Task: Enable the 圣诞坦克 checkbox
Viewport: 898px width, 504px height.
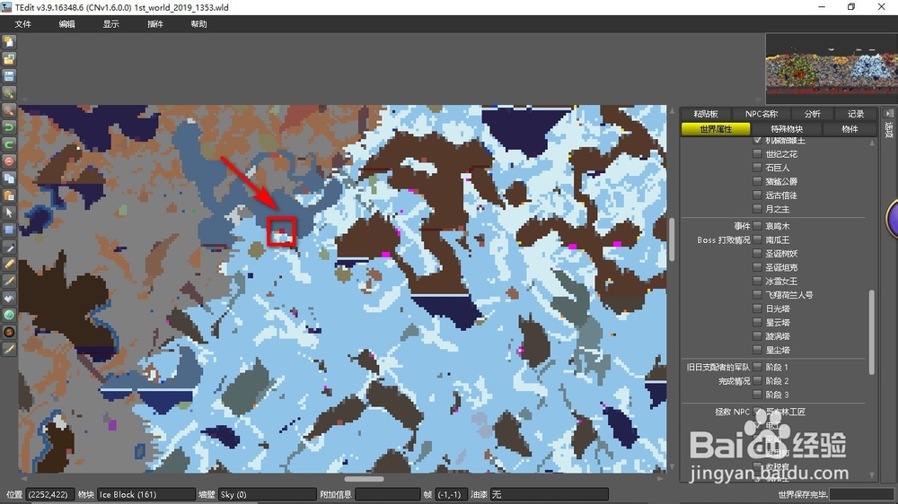Action: click(x=757, y=267)
